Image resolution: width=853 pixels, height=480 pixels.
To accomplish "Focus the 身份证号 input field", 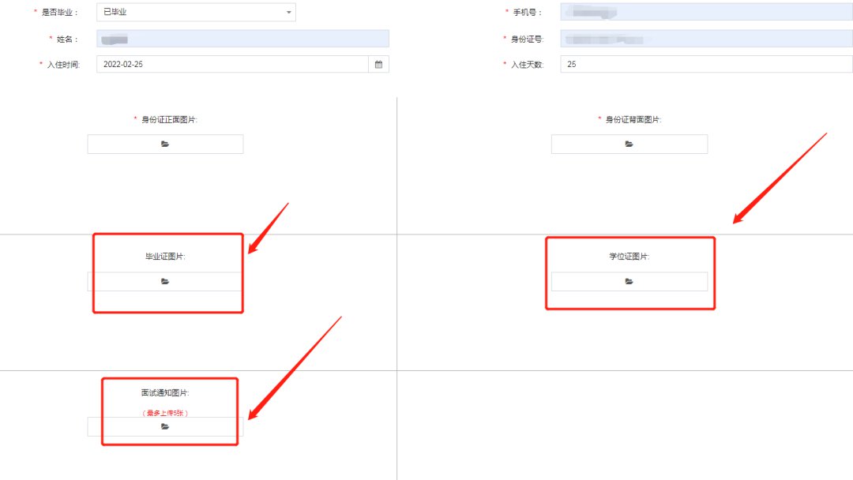I will (x=707, y=39).
